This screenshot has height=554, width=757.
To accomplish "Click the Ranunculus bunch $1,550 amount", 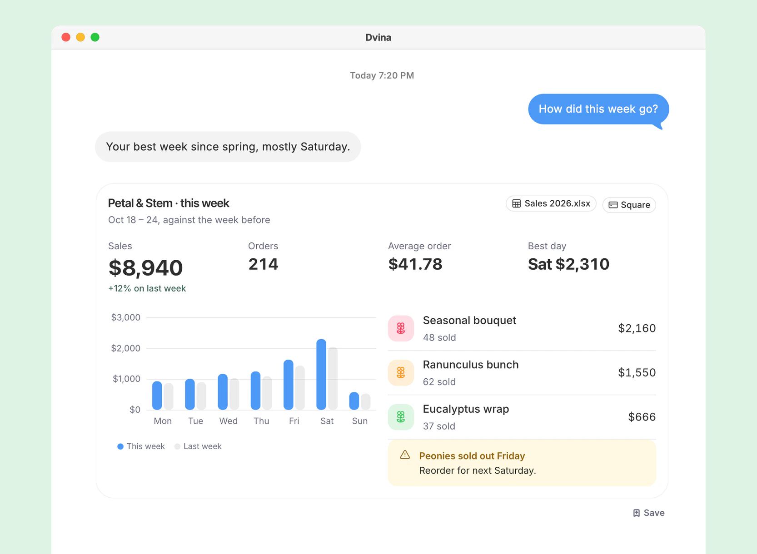I will (637, 373).
